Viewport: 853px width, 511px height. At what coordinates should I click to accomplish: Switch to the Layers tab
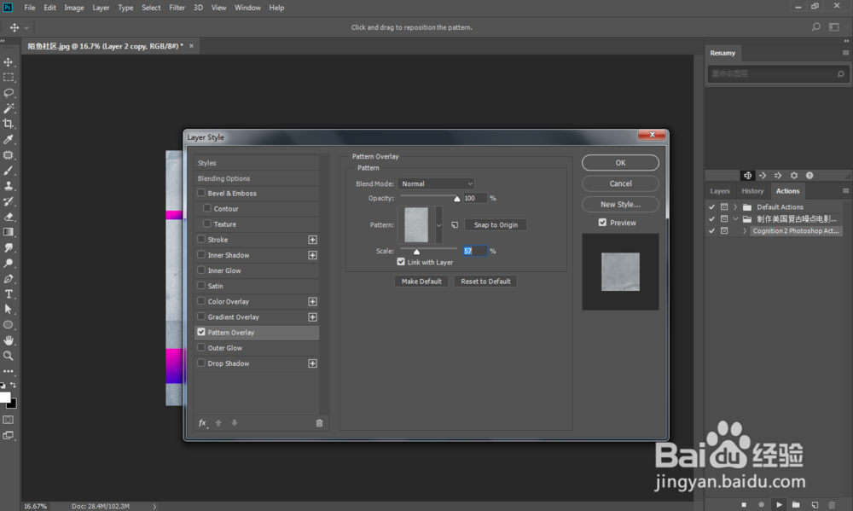(x=720, y=191)
